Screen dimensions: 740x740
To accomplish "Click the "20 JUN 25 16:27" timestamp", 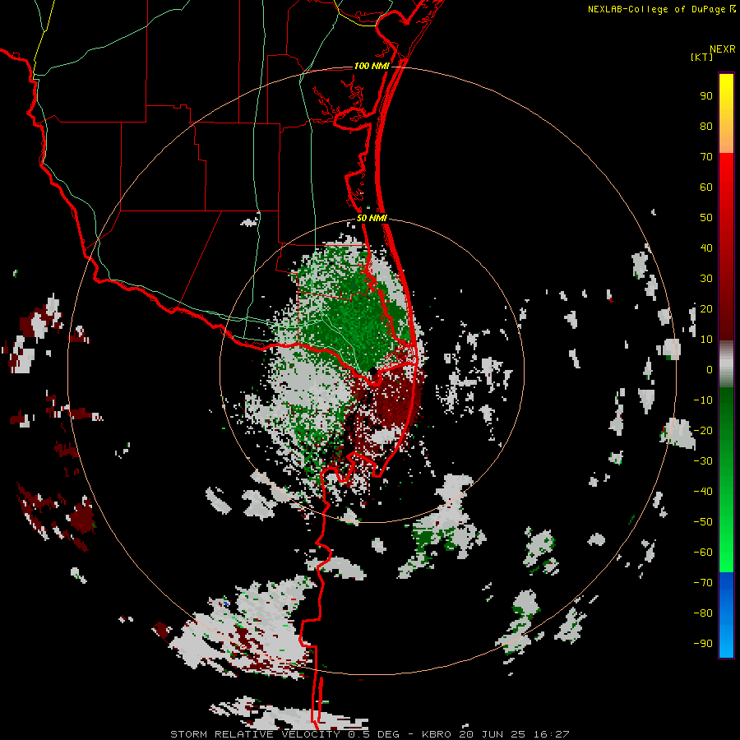I will [515, 734].
